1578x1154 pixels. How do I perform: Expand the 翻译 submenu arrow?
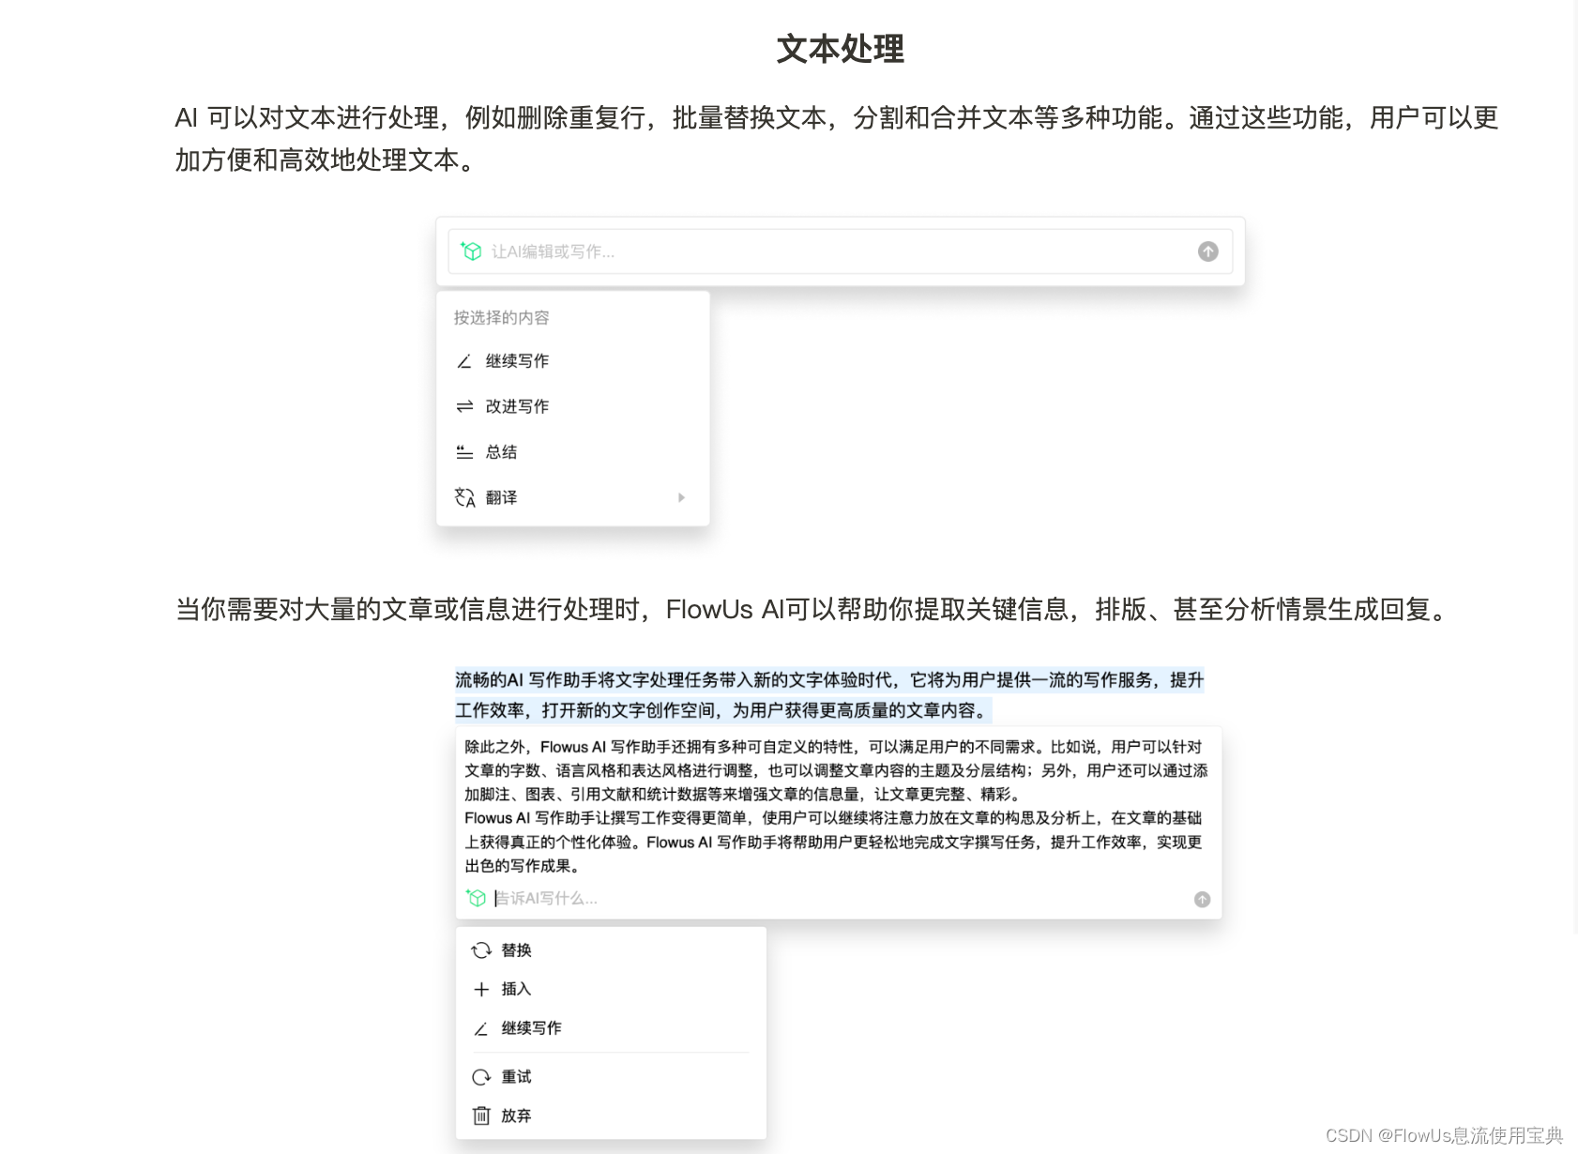pyautogui.click(x=682, y=497)
